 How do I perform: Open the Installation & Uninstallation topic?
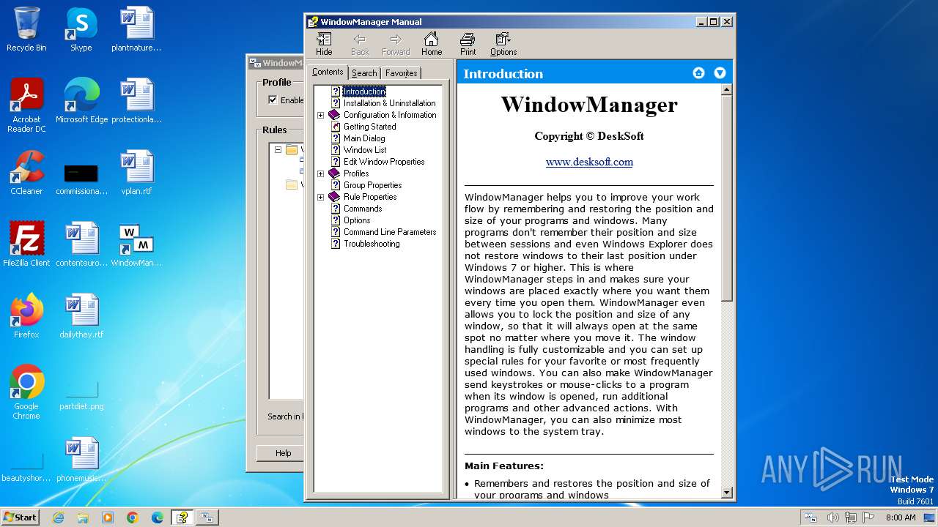coord(390,103)
